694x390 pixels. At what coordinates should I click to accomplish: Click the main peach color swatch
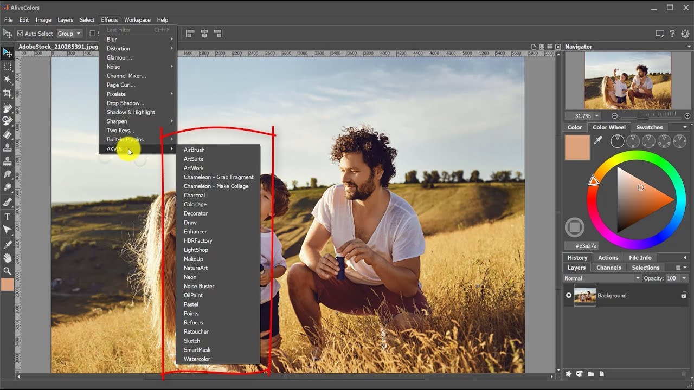coord(577,147)
